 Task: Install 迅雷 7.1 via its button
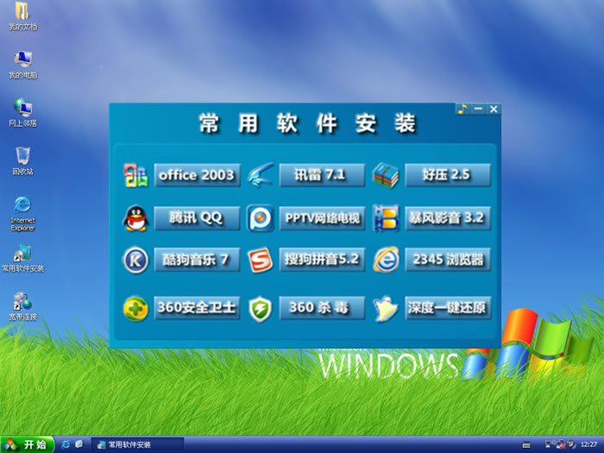coord(322,175)
